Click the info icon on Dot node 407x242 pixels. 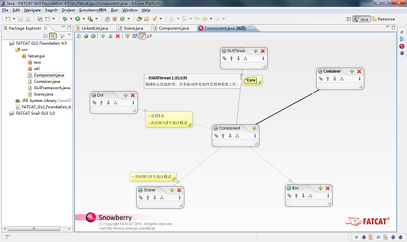(133, 103)
